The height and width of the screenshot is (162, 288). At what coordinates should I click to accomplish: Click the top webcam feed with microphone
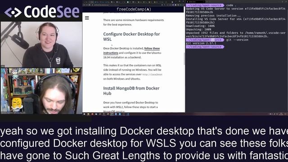[41, 45]
